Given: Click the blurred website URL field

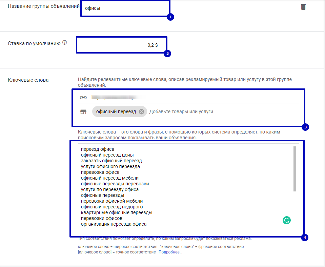Looking at the screenshot, I should click(115, 98).
